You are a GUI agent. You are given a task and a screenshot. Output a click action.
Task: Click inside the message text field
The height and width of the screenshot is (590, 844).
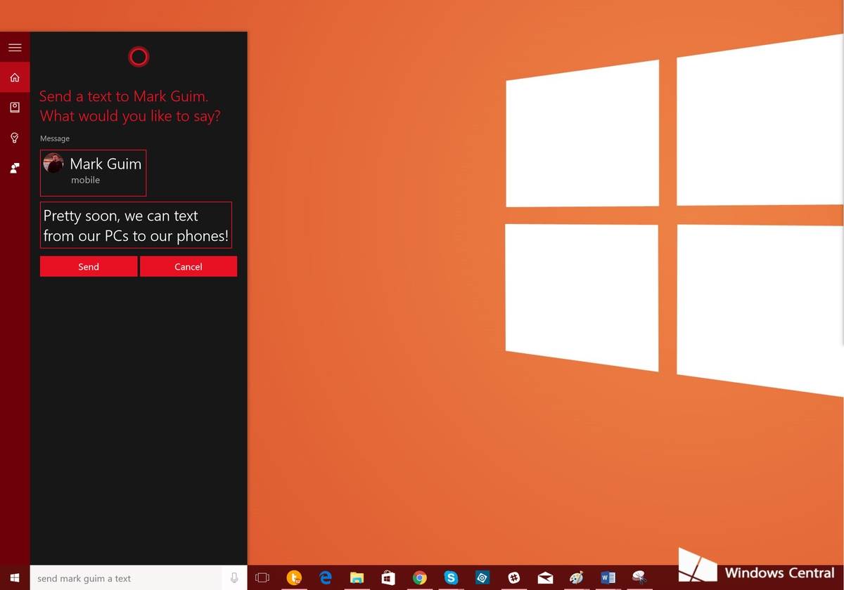click(136, 225)
